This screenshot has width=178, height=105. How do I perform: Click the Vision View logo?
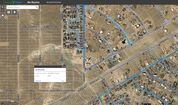(13, 2)
